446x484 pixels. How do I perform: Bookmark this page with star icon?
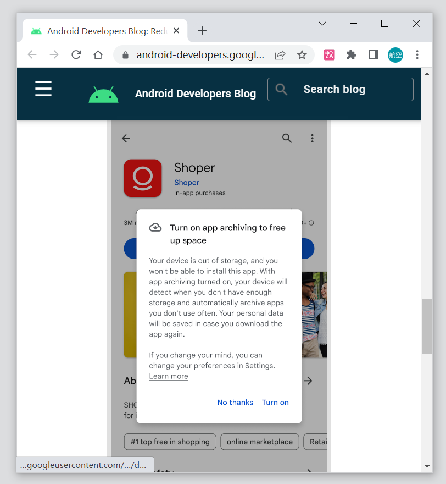tap(302, 55)
